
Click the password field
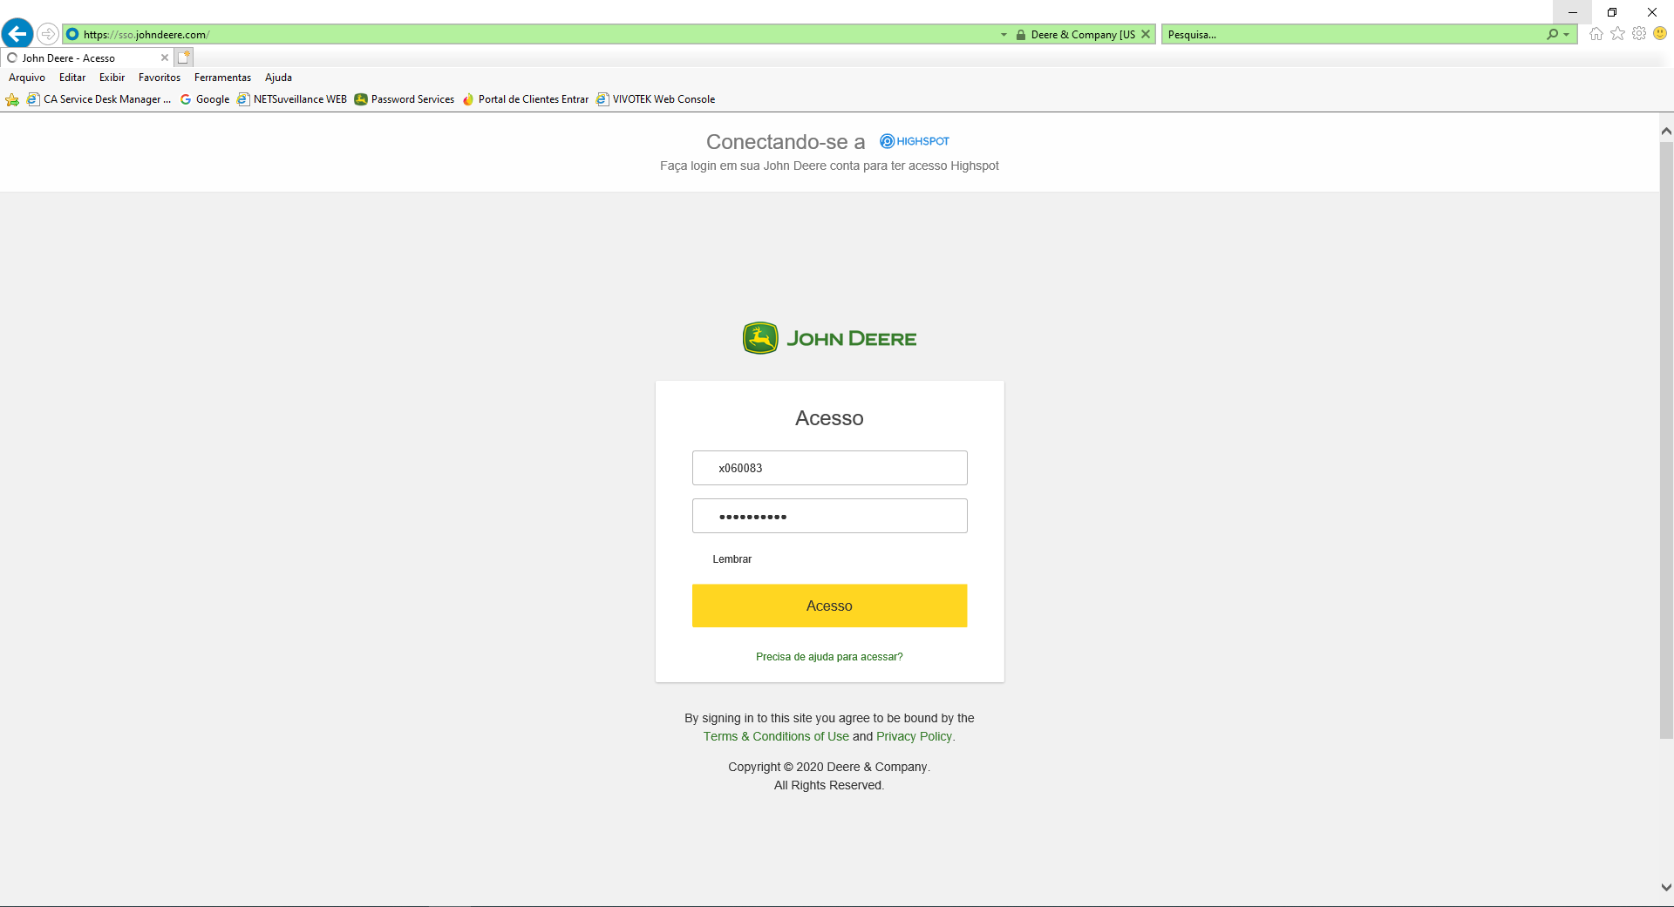[829, 516]
